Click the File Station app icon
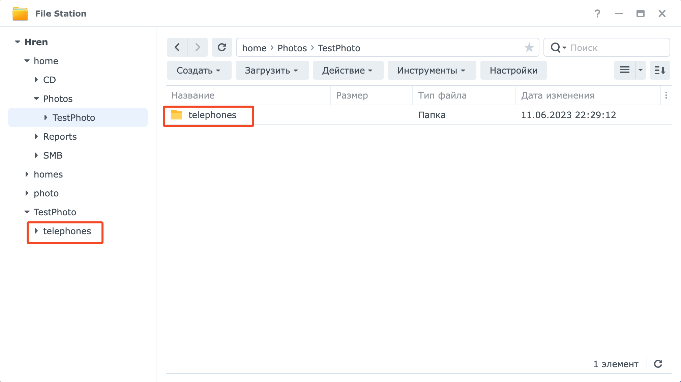The image size is (681, 382). 20,13
